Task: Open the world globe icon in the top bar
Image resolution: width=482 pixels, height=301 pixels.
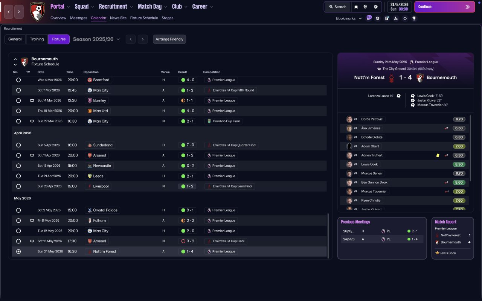Action: pos(365,7)
